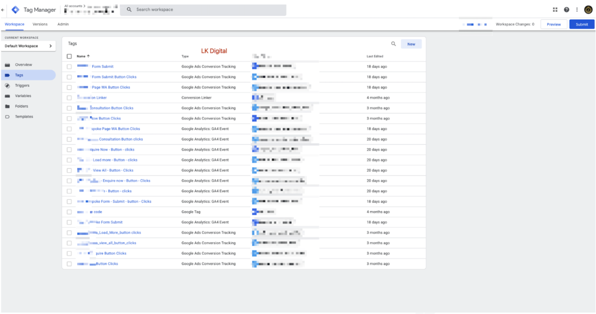Click the Overview sidebar icon
The height and width of the screenshot is (314, 596).
(x=7, y=65)
